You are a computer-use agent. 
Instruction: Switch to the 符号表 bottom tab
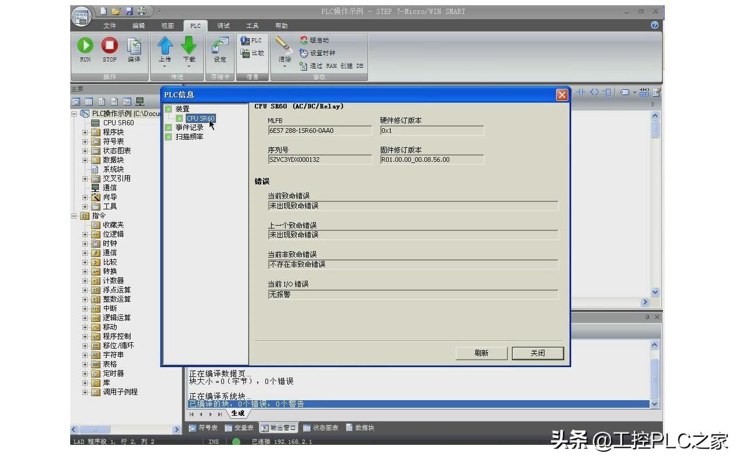coord(203,428)
